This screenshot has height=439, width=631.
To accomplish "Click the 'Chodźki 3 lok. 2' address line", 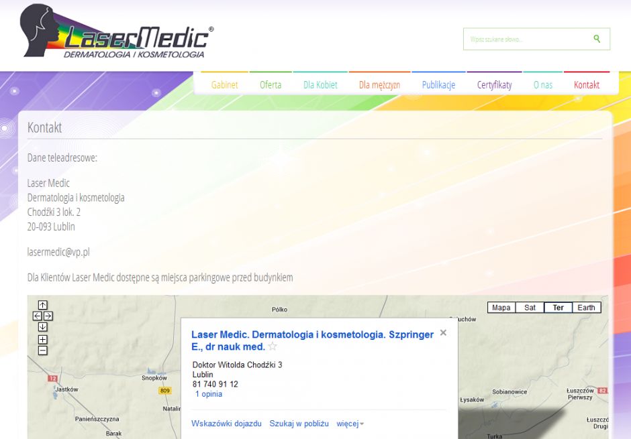I will 54,212.
